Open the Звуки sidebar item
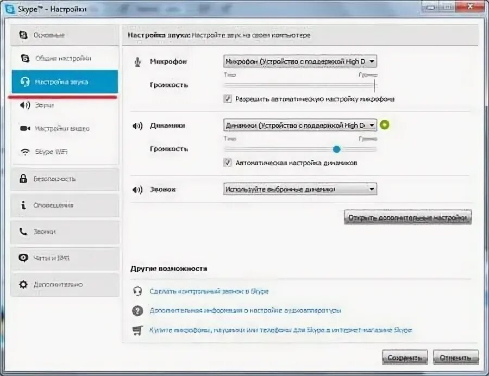489x376 pixels. coord(65,105)
